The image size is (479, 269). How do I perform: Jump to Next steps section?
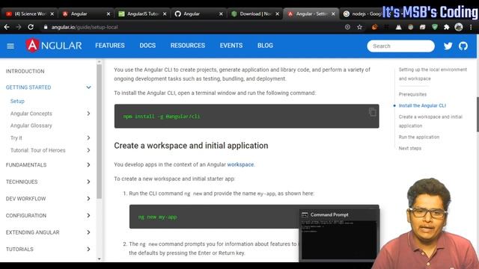click(410, 148)
